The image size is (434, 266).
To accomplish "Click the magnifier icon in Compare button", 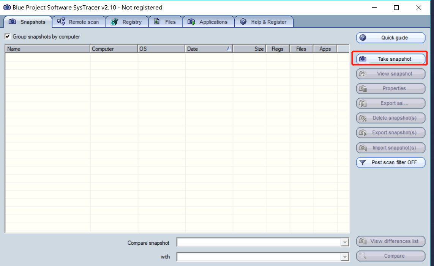I will [363, 256].
